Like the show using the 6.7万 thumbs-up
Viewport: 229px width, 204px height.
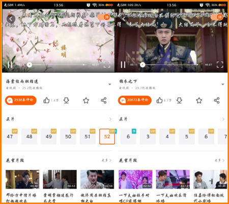(159, 100)
